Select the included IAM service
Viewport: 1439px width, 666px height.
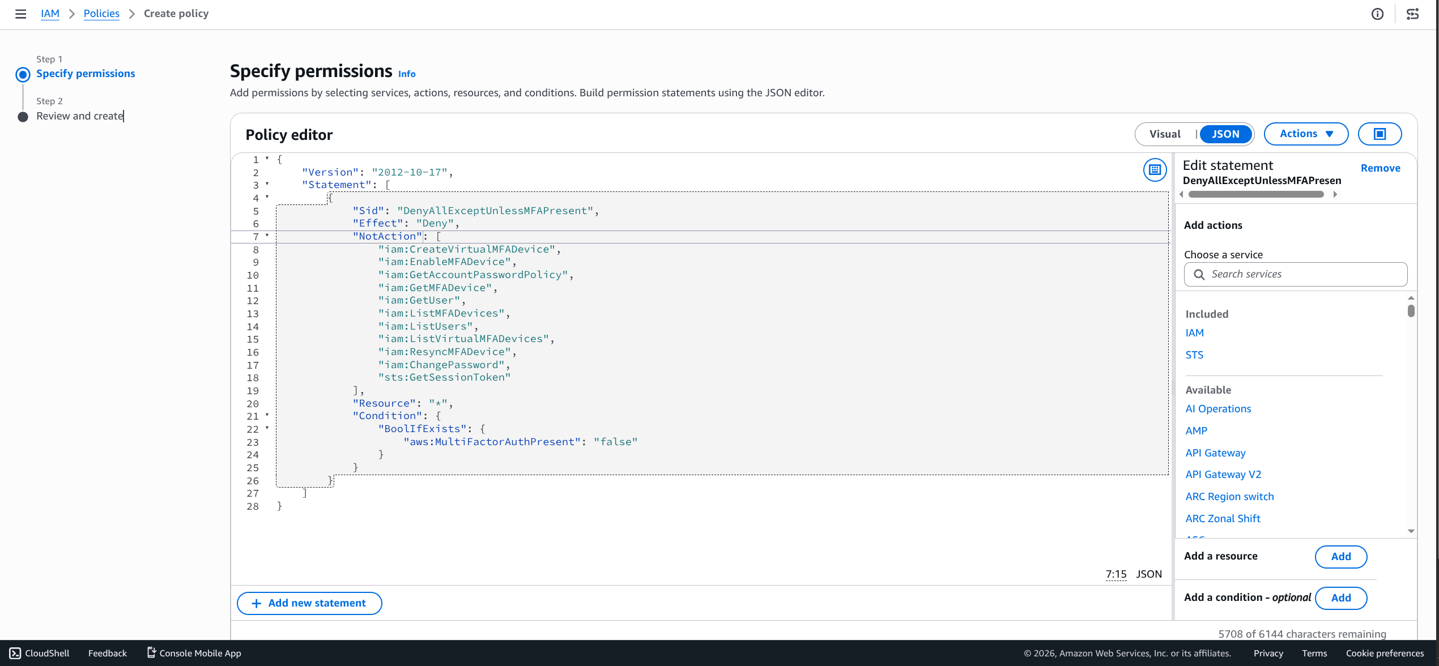click(x=1194, y=333)
